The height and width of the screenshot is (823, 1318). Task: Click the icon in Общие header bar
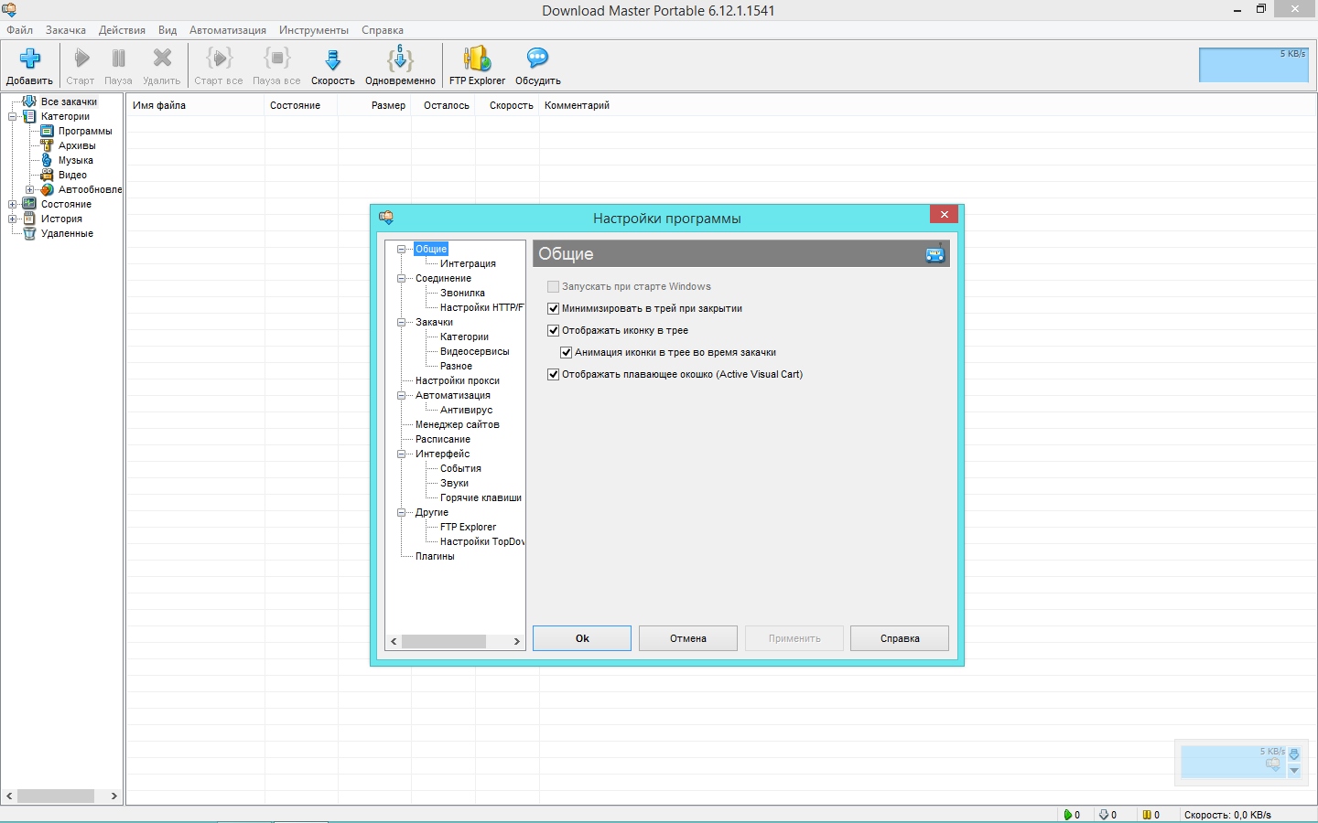[x=934, y=253]
